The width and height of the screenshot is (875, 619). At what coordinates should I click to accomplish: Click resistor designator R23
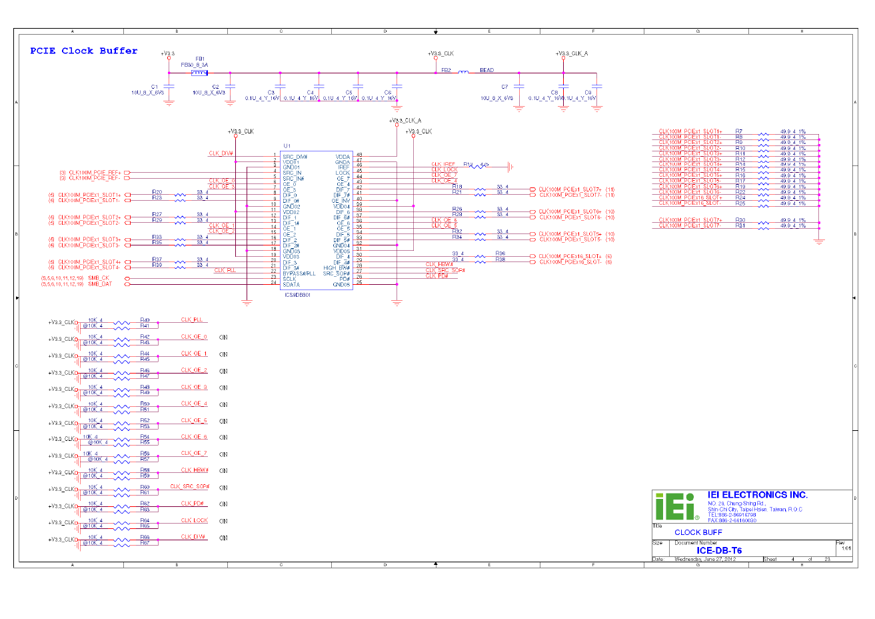[157, 197]
